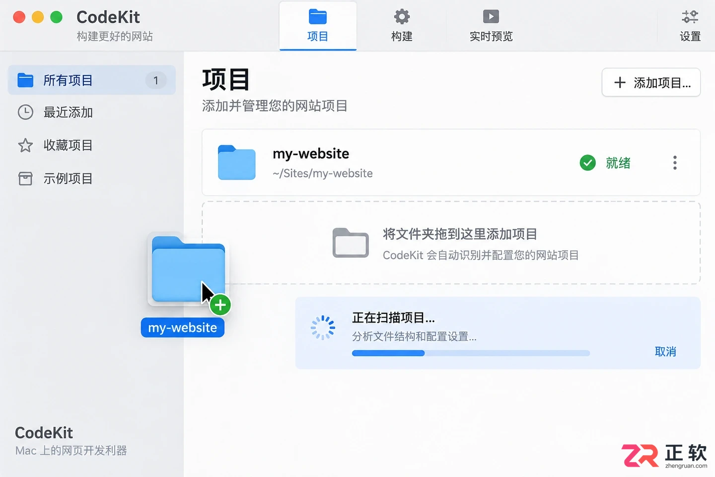Image resolution: width=715 pixels, height=477 pixels.
Task: Click the dragged my-website folder thumbnail
Action: point(188,270)
